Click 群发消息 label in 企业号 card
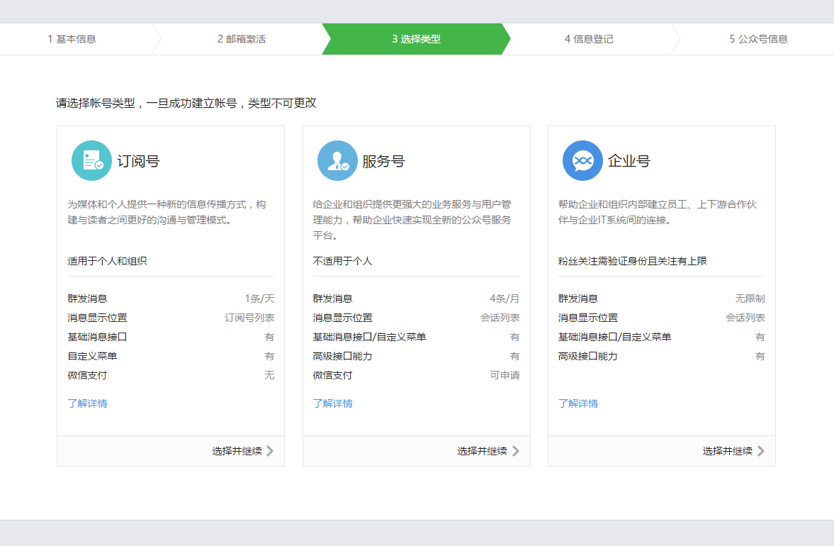The height and width of the screenshot is (546, 834). (577, 299)
